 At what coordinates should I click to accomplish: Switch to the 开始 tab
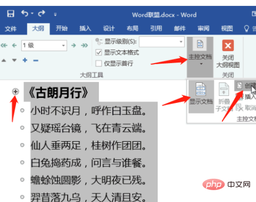click(62, 29)
